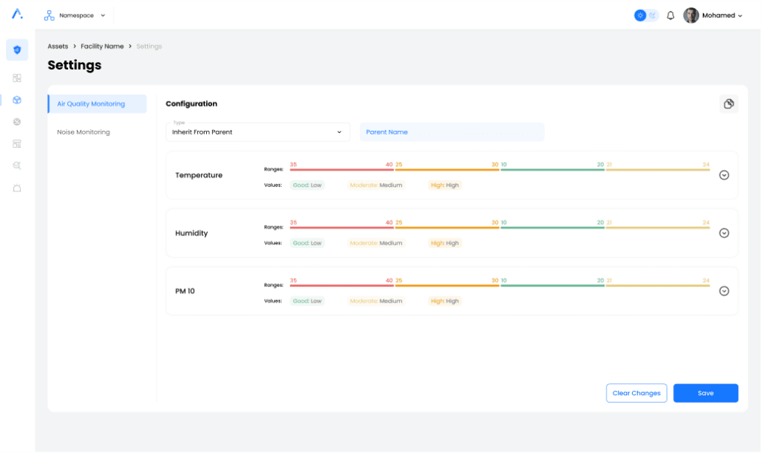Screen dimensions: 765x455
Task: Click the chip-shaped icon in sidebar
Action: [17, 122]
